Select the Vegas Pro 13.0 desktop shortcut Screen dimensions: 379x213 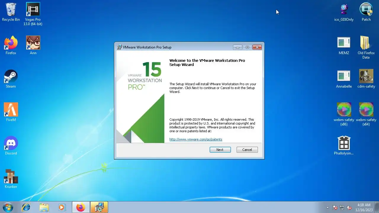33,14
